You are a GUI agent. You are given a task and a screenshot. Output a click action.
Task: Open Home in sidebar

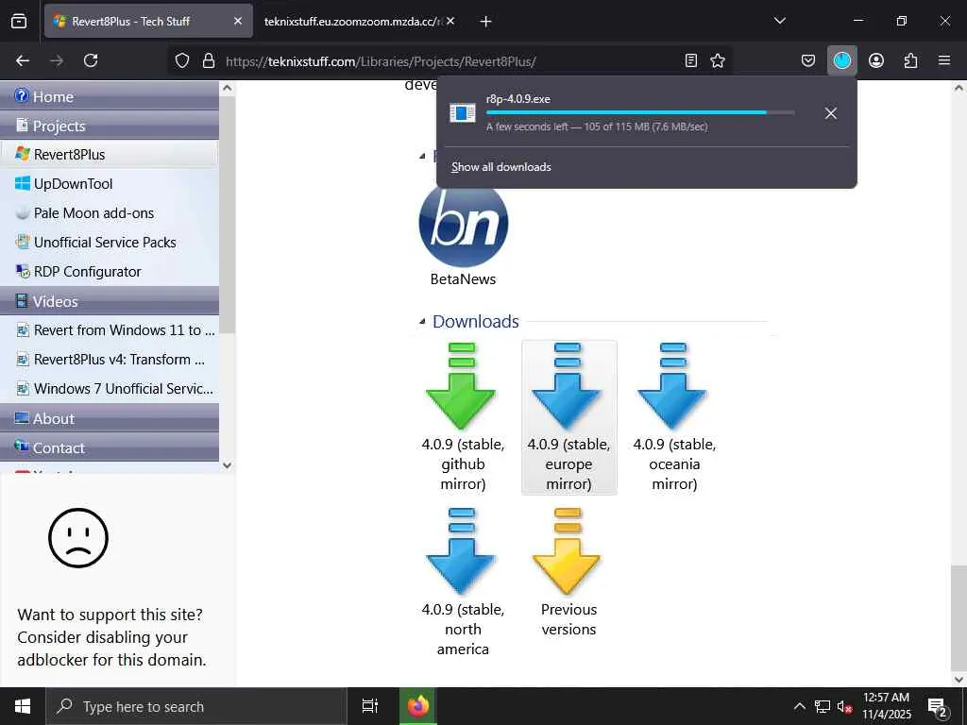[x=110, y=96]
